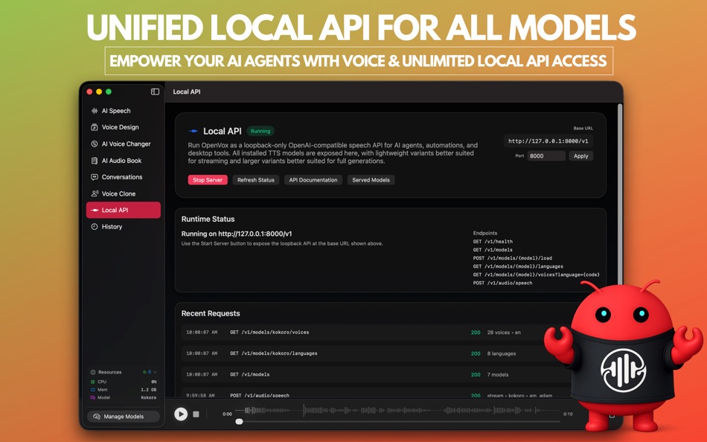
Task: Click the Model value "Kokoro"
Action: pos(148,398)
